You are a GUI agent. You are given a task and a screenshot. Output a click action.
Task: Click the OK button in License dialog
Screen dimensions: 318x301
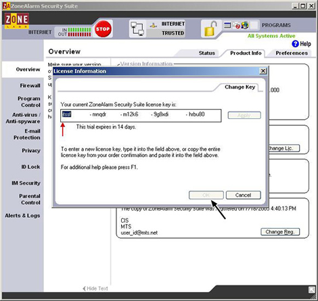206,195
